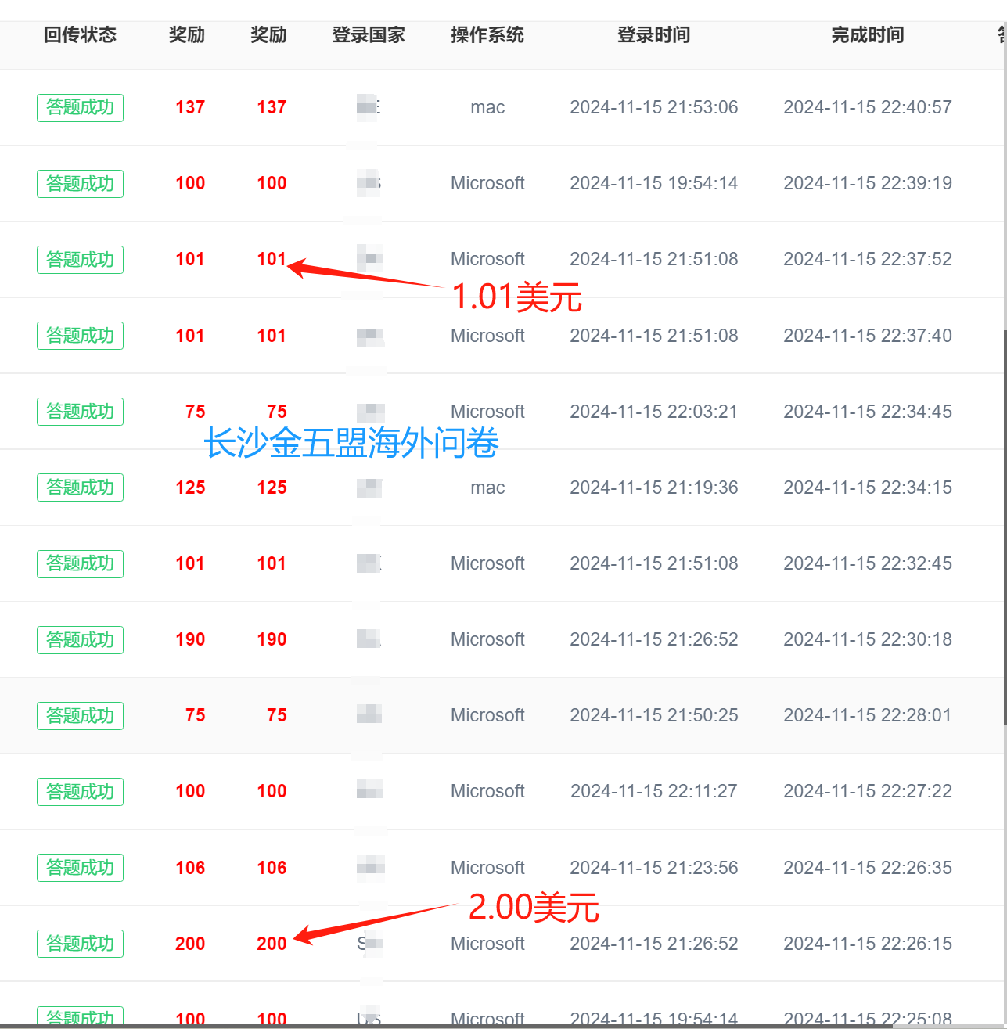Click Microsoft cell in the 22:39:19 row
Image resolution: width=1007 pixels, height=1029 pixels.
pyautogui.click(x=487, y=183)
